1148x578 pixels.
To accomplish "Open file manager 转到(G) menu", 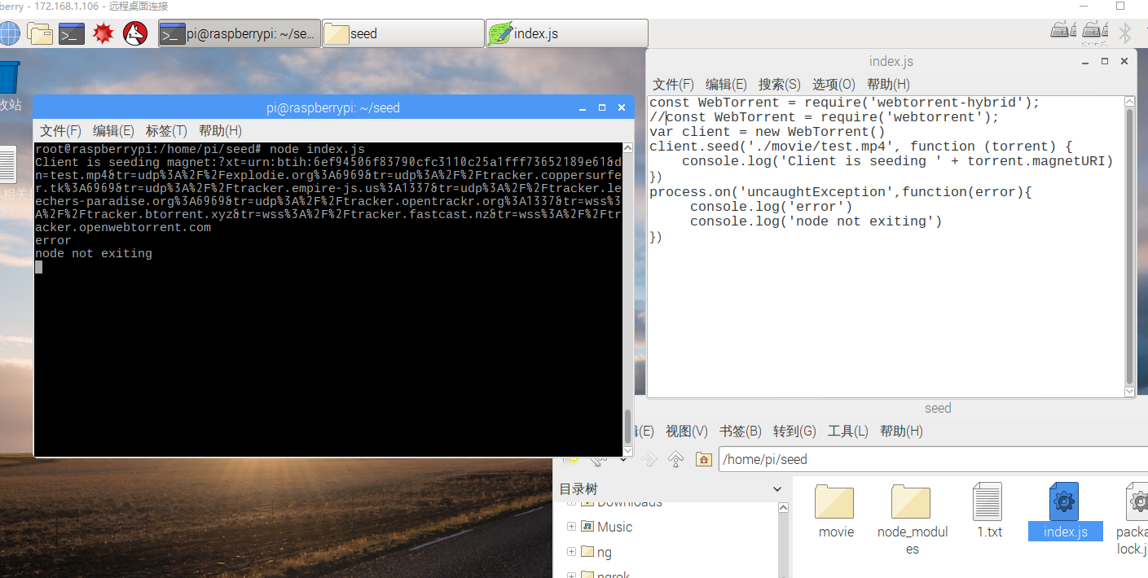I will coord(794,431).
